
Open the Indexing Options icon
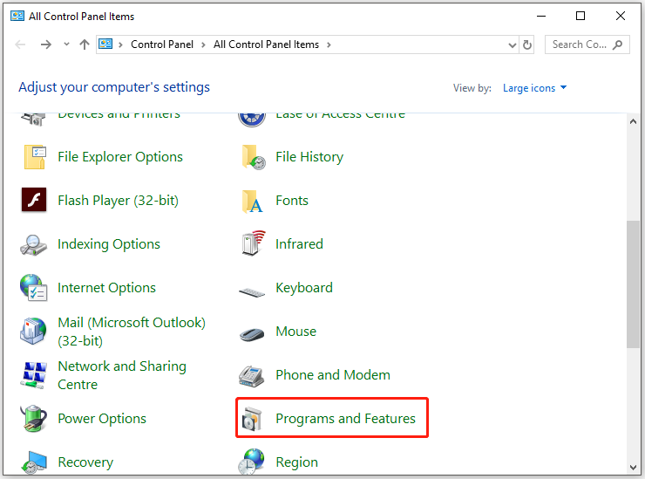coord(33,244)
